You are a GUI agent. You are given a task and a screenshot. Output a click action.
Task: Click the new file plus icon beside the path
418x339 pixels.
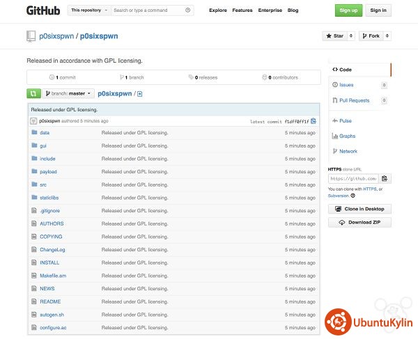click(x=140, y=93)
